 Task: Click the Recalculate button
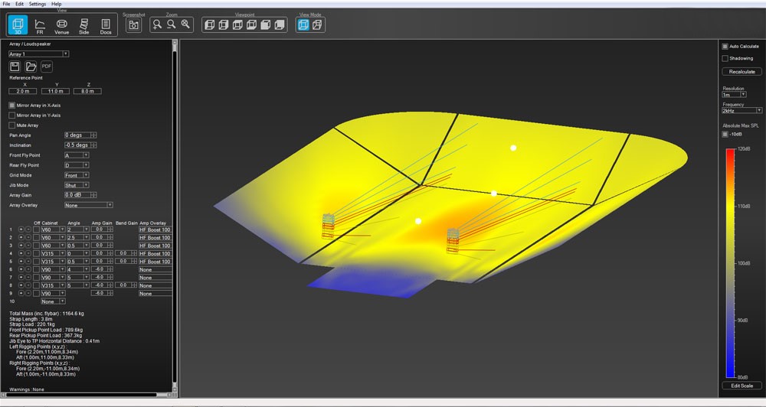(741, 71)
